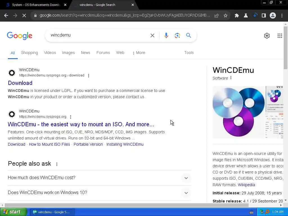Select the All search tab
The width and height of the screenshot is (288, 216).
(13, 53)
